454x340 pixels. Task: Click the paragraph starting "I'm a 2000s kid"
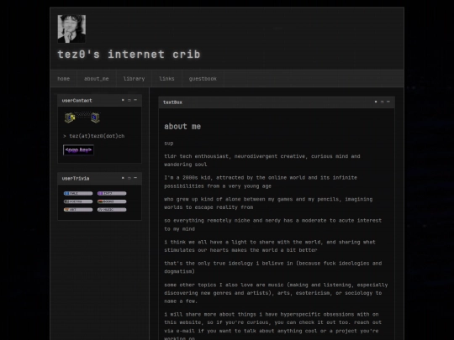click(x=261, y=182)
